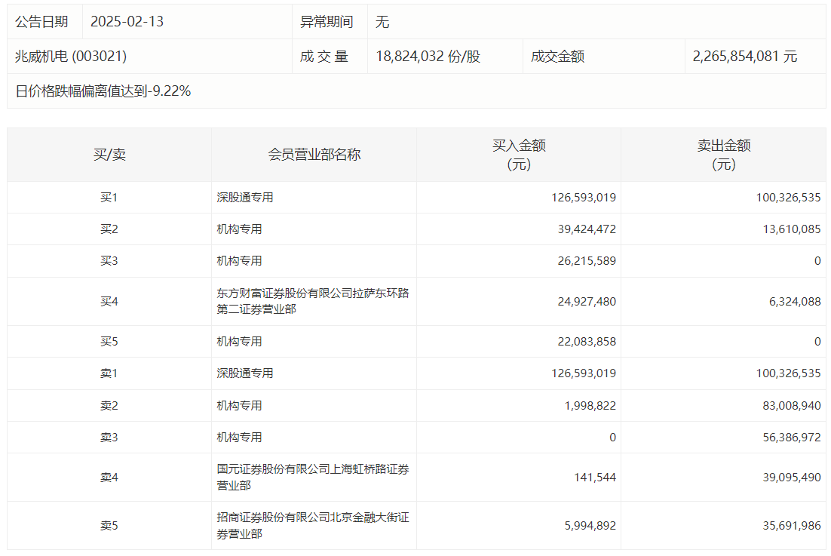831x556 pixels.
Task: Click the value 141,544
Action: pos(595,478)
